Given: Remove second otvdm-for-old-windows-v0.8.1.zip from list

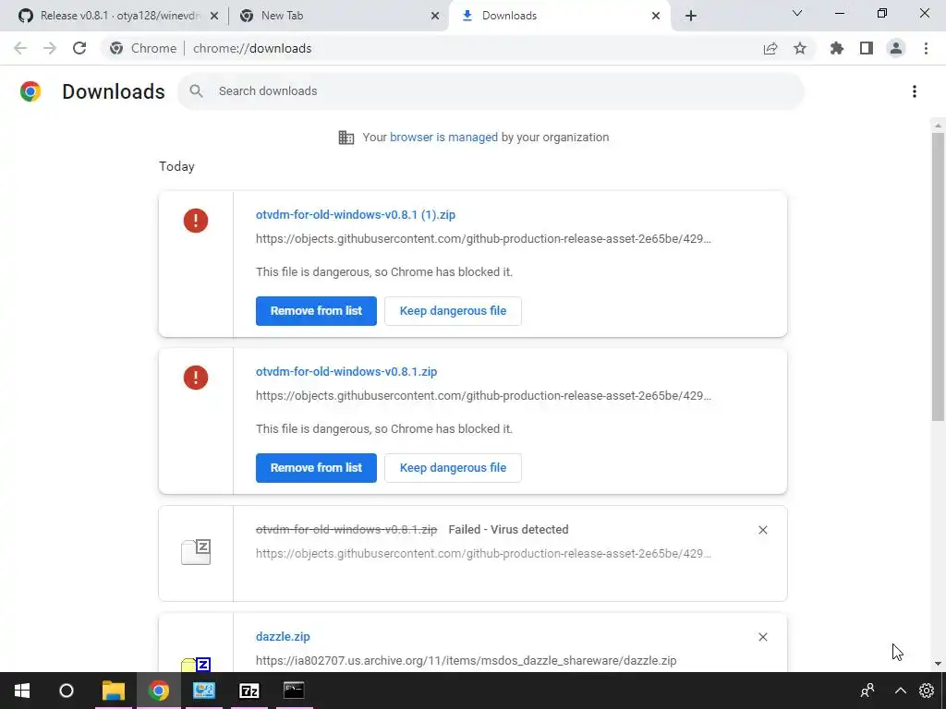Looking at the screenshot, I should (316, 468).
